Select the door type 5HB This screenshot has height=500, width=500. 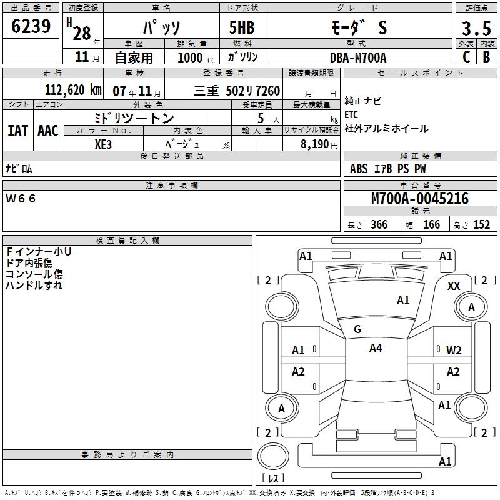tap(242, 27)
